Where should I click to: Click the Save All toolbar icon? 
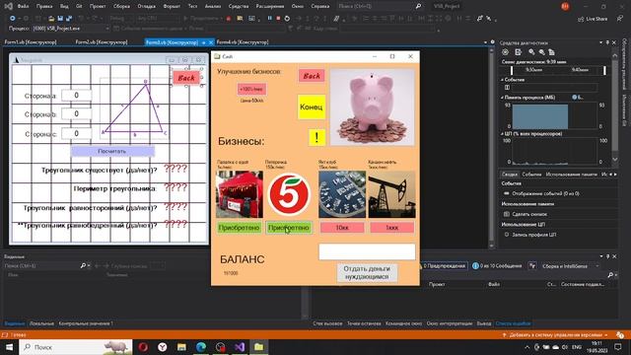pyautogui.click(x=69, y=19)
